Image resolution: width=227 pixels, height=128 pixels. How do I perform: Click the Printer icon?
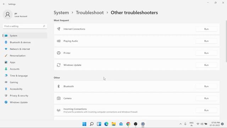[59, 53]
